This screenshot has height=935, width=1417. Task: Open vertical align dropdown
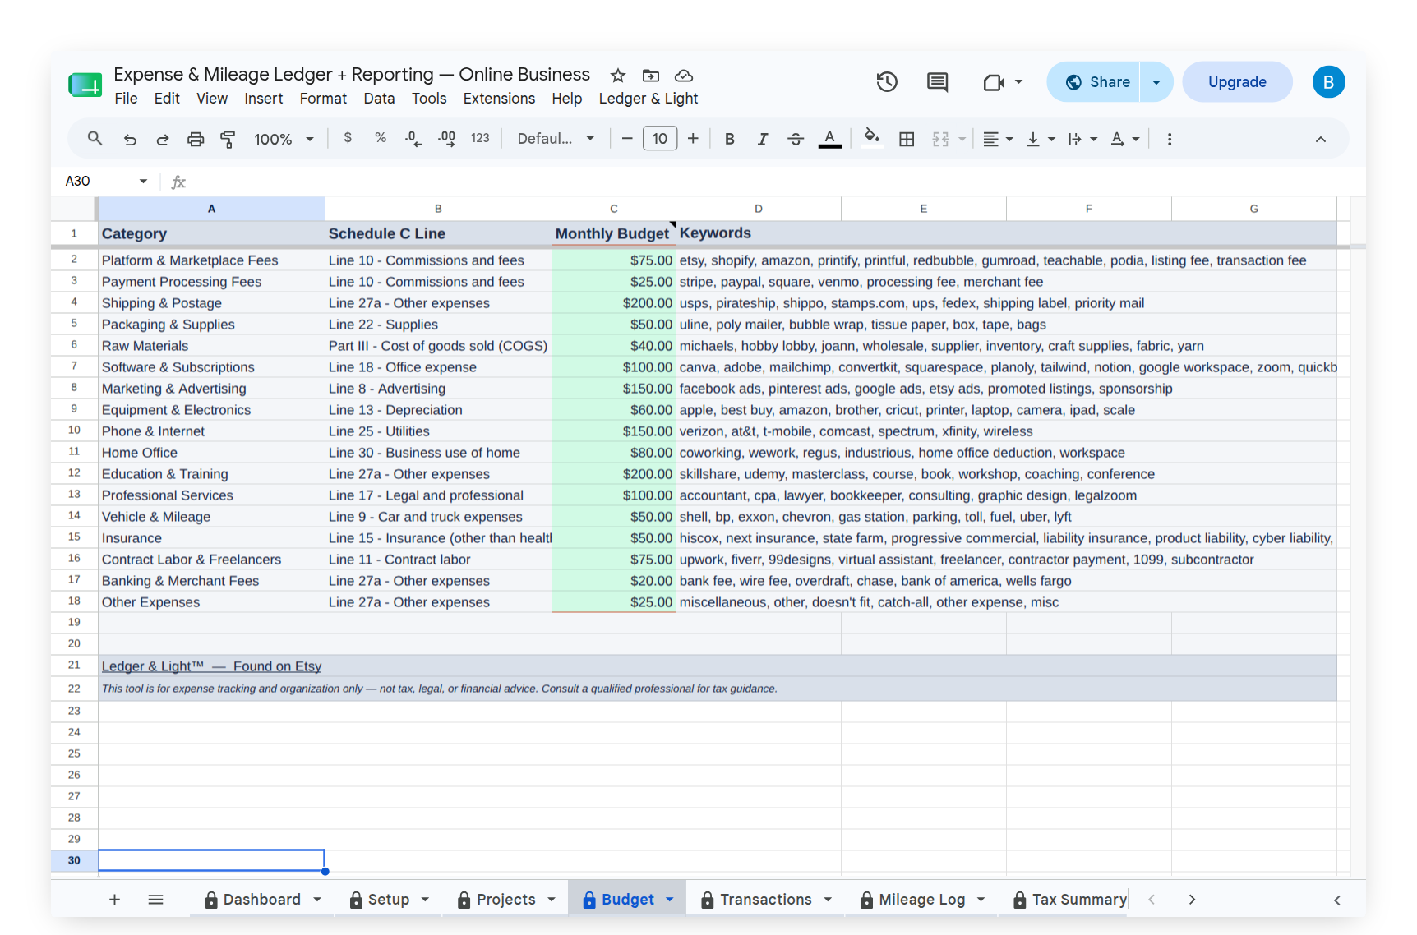pyautogui.click(x=1041, y=140)
